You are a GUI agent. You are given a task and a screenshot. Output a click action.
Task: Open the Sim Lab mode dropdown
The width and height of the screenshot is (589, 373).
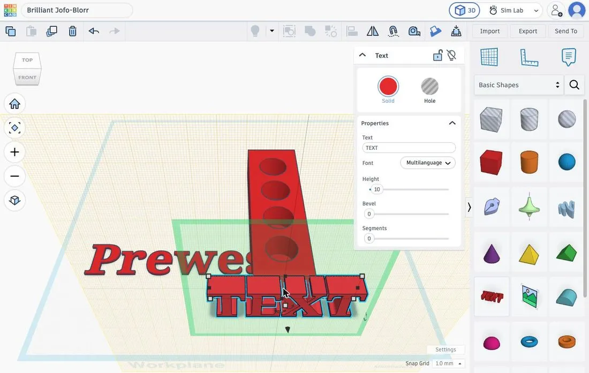click(x=514, y=11)
